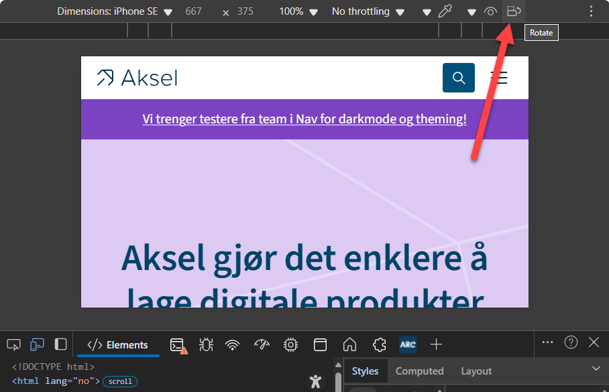Click the scroll badge on the html element
Image resolution: width=609 pixels, height=392 pixels.
[119, 381]
